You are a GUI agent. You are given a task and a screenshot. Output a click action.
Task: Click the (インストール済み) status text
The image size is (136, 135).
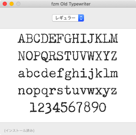coord(19,131)
